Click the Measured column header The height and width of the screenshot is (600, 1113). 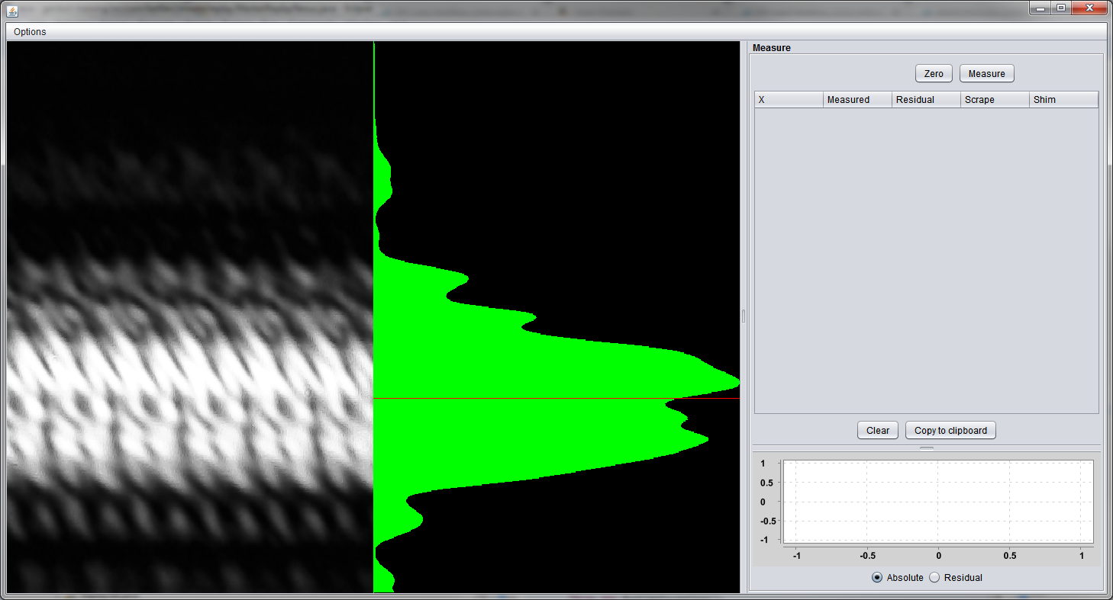tap(857, 100)
